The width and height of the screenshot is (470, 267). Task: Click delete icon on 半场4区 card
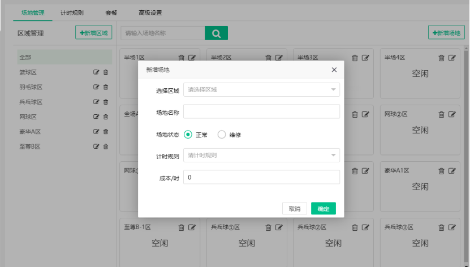click(441, 58)
